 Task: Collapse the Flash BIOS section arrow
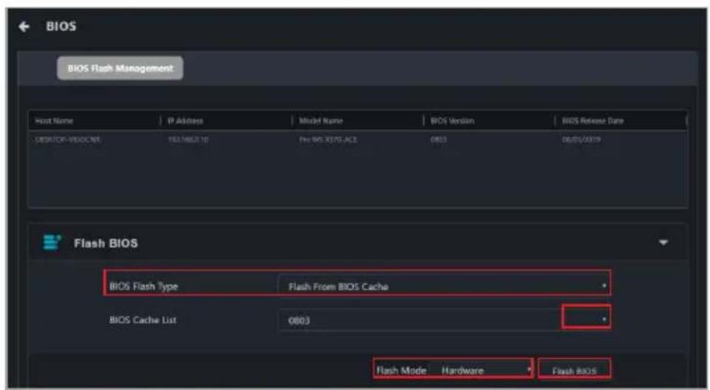click(664, 243)
